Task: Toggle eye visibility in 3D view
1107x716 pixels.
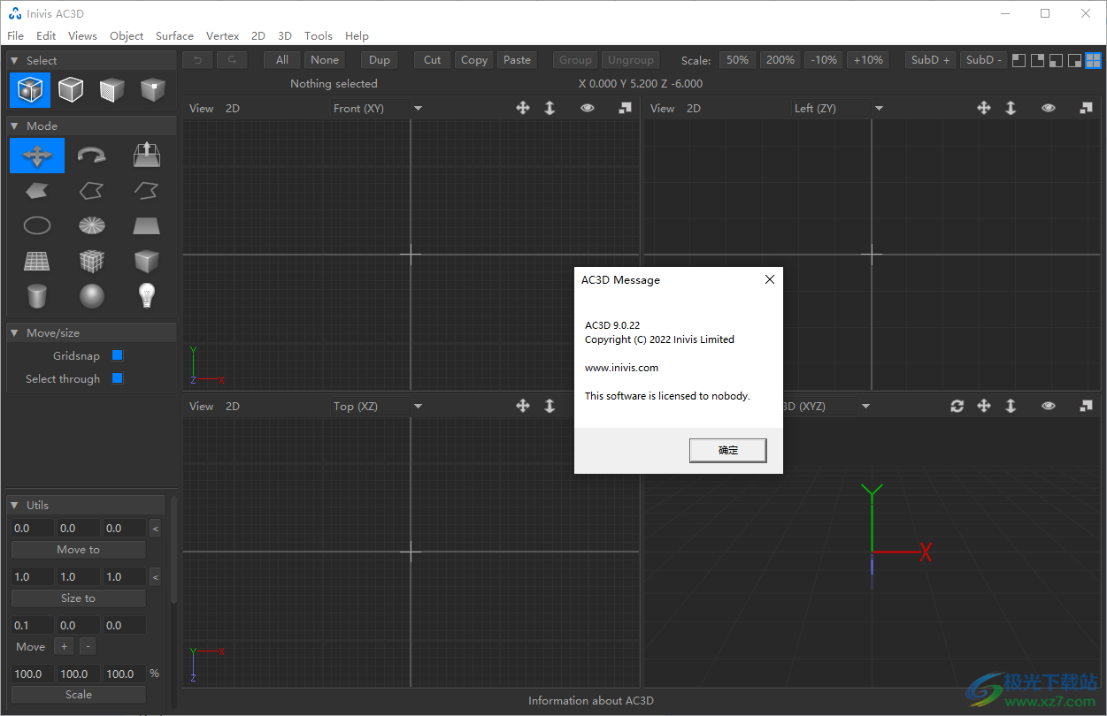Action: tap(1049, 406)
